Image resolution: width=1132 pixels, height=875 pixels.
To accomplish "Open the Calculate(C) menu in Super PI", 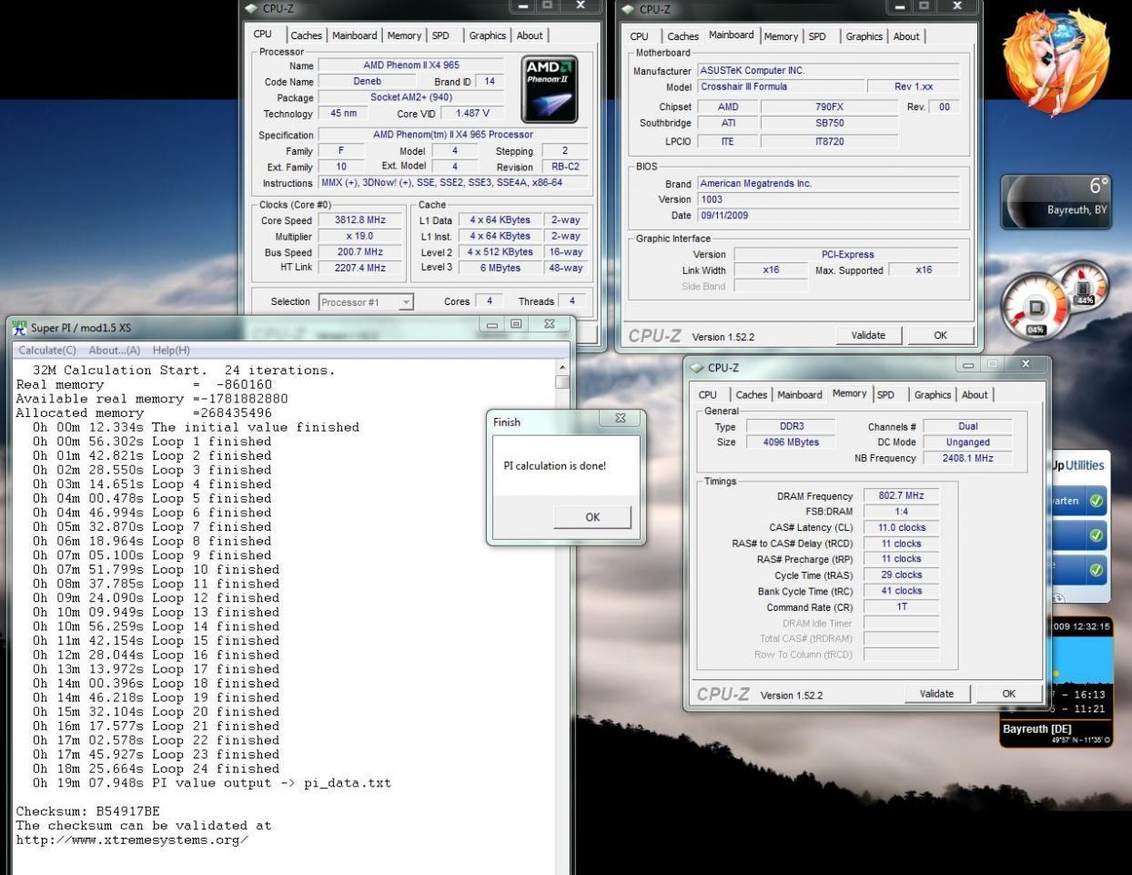I will pyautogui.click(x=47, y=351).
